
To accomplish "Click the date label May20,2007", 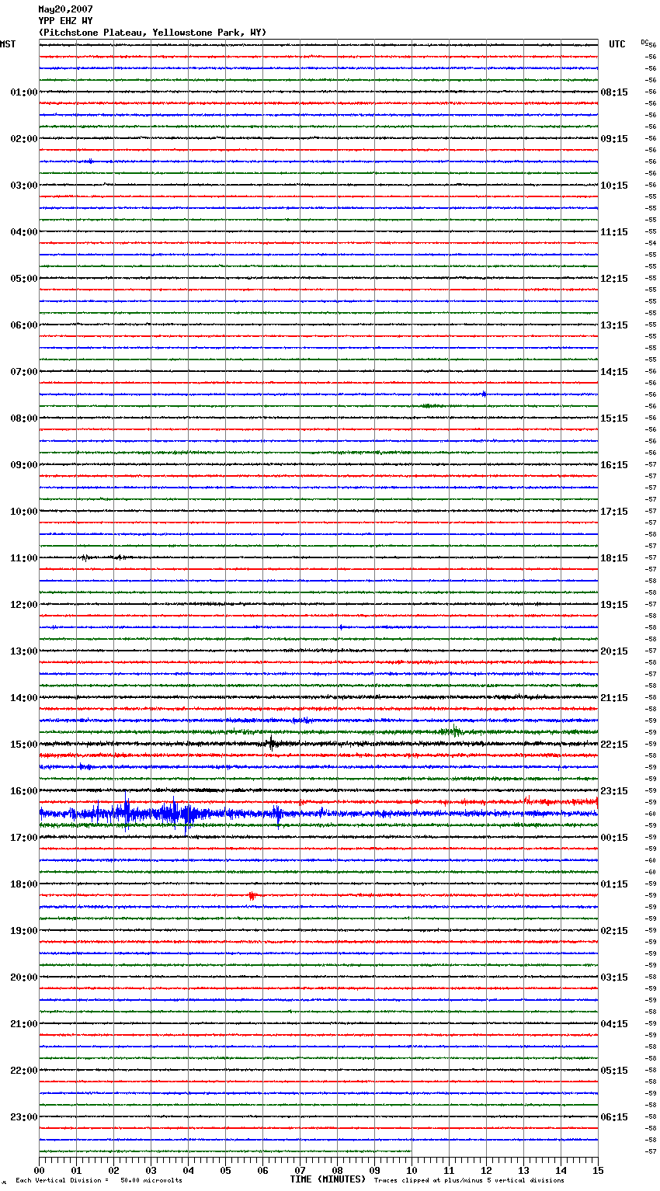I will tap(65, 9).
